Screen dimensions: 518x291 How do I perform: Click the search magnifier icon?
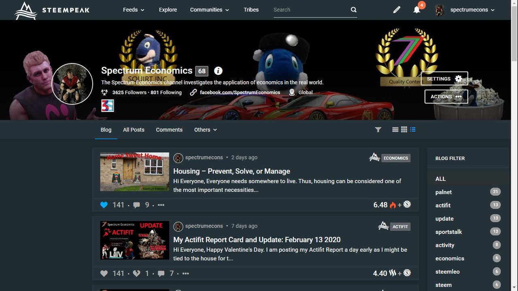point(353,10)
